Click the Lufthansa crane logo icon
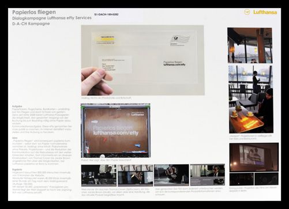 [247, 12]
